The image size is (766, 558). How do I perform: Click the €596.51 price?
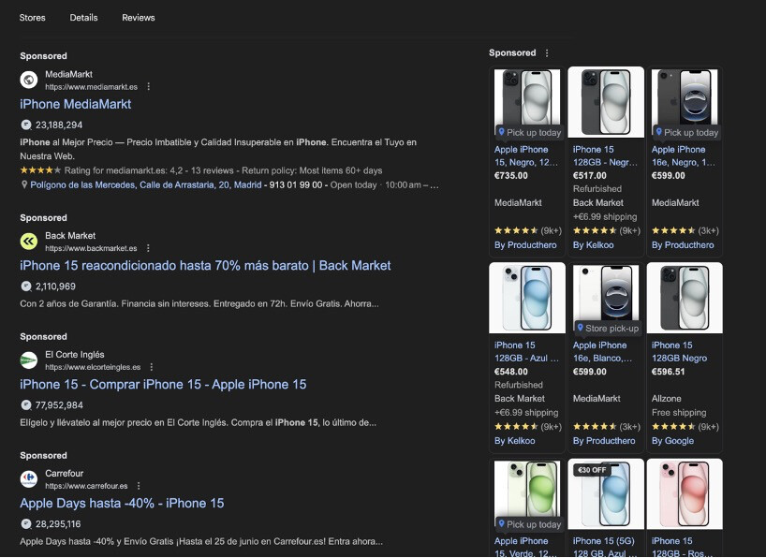pos(669,372)
